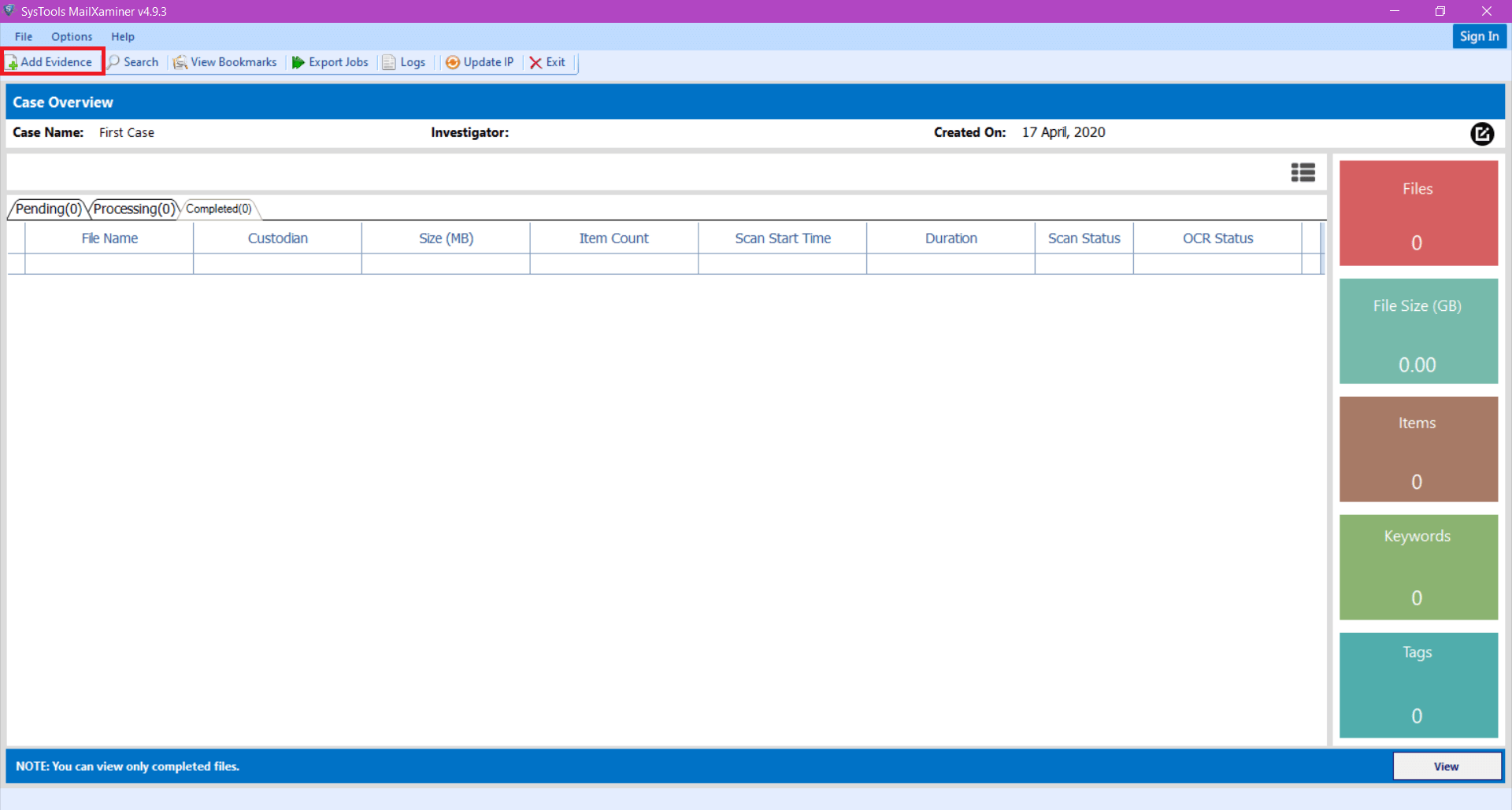This screenshot has width=1512, height=810.
Task: Select the Completed(0) tab
Action: coord(218,209)
